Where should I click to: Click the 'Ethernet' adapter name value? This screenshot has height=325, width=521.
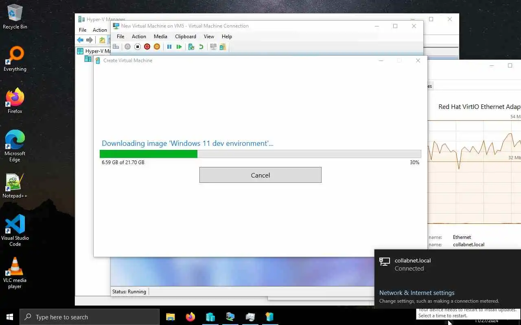click(x=462, y=237)
